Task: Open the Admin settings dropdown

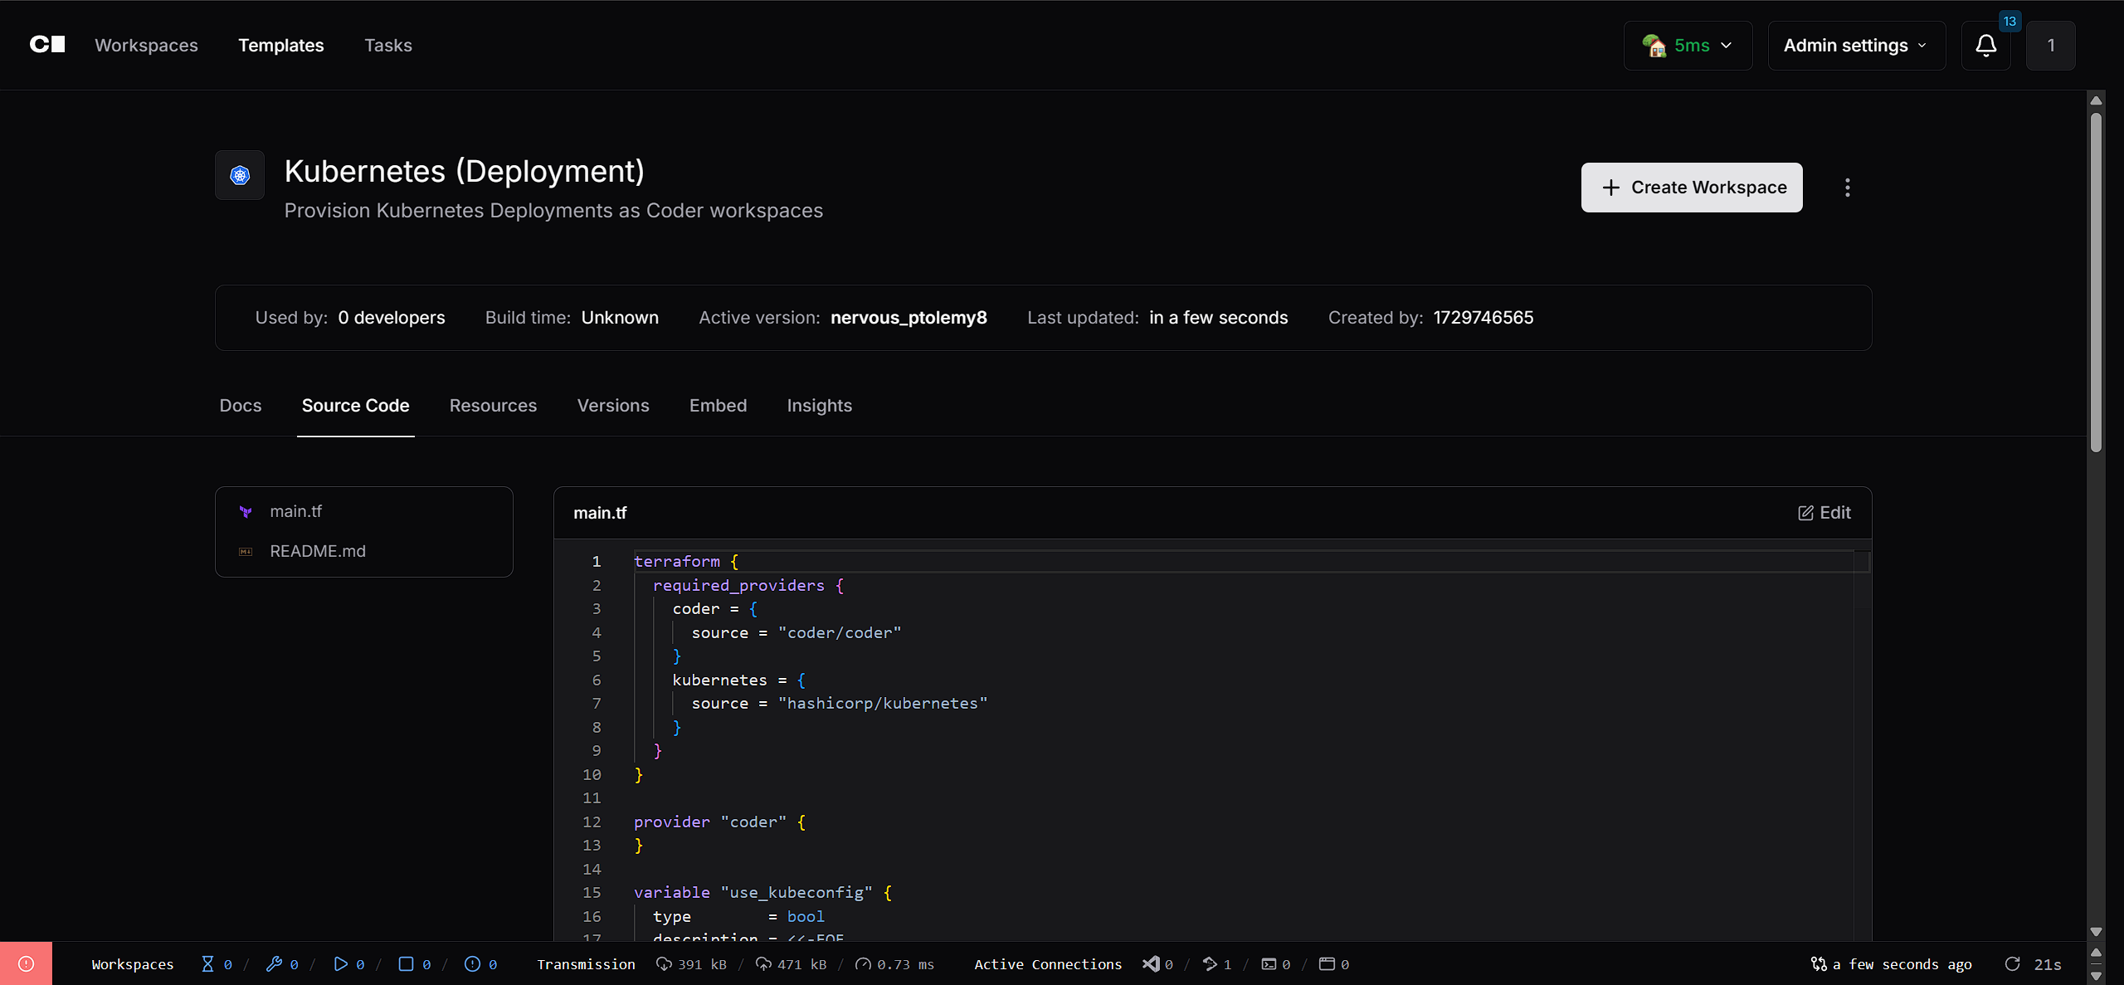Action: 1856,46
